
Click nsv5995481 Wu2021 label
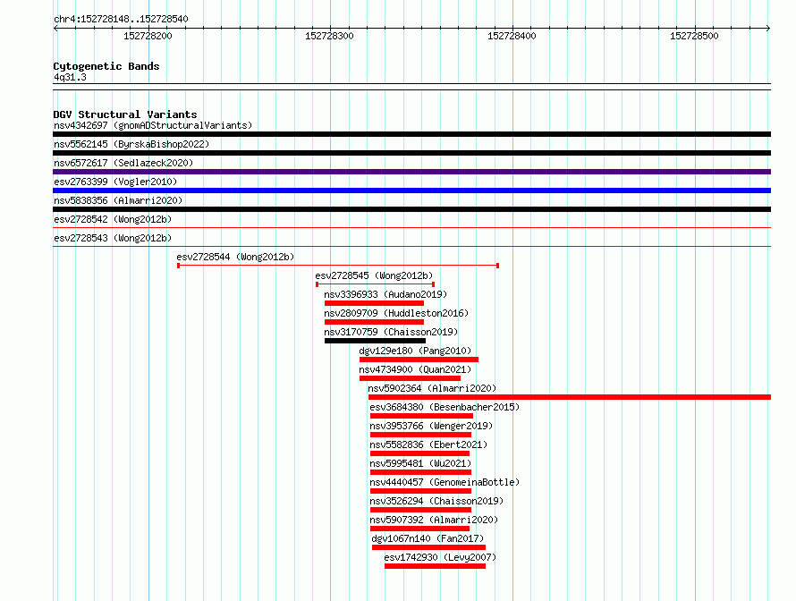point(421,463)
